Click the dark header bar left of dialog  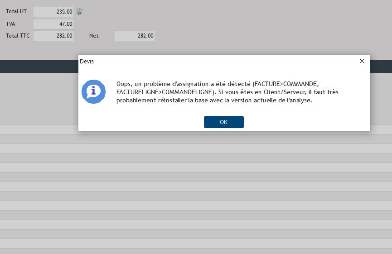[39, 67]
